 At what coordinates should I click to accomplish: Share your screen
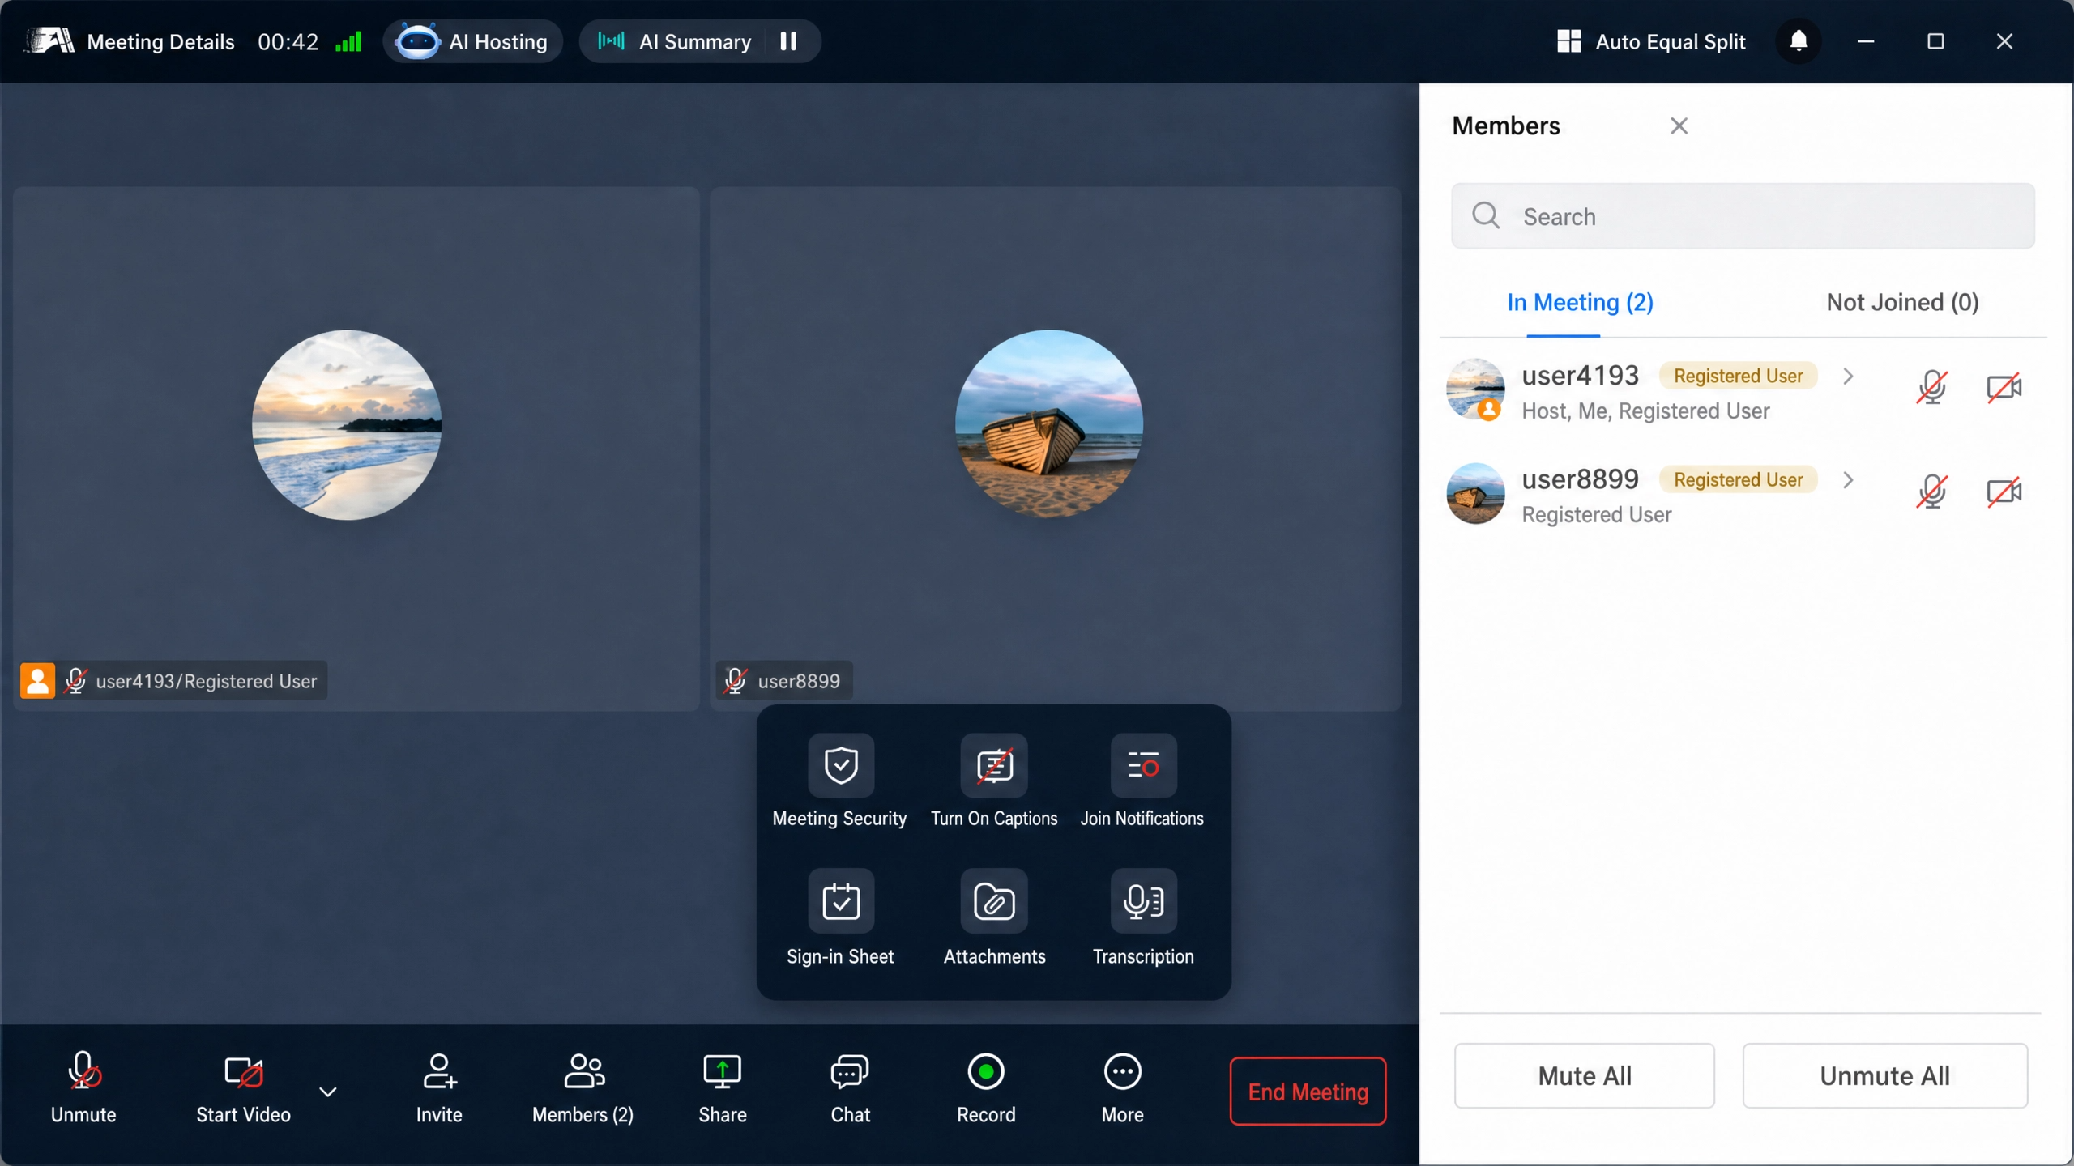[x=723, y=1088]
